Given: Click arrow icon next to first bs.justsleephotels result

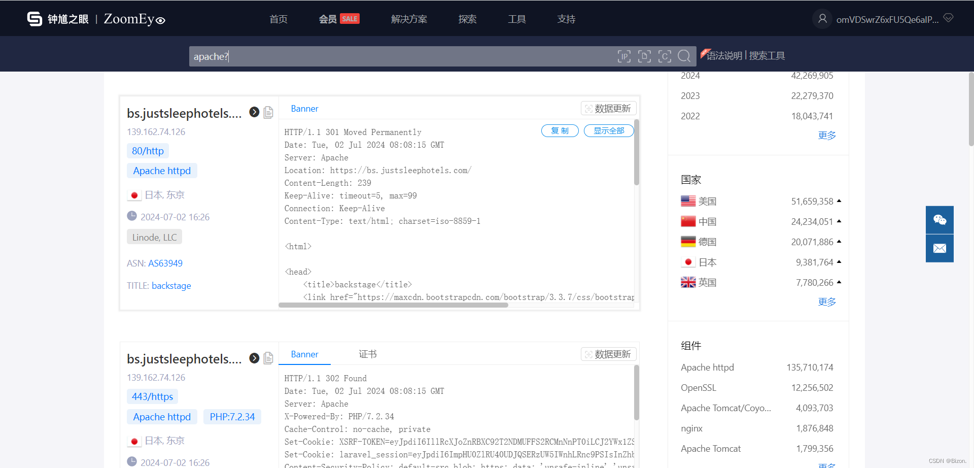Looking at the screenshot, I should pyautogui.click(x=254, y=112).
